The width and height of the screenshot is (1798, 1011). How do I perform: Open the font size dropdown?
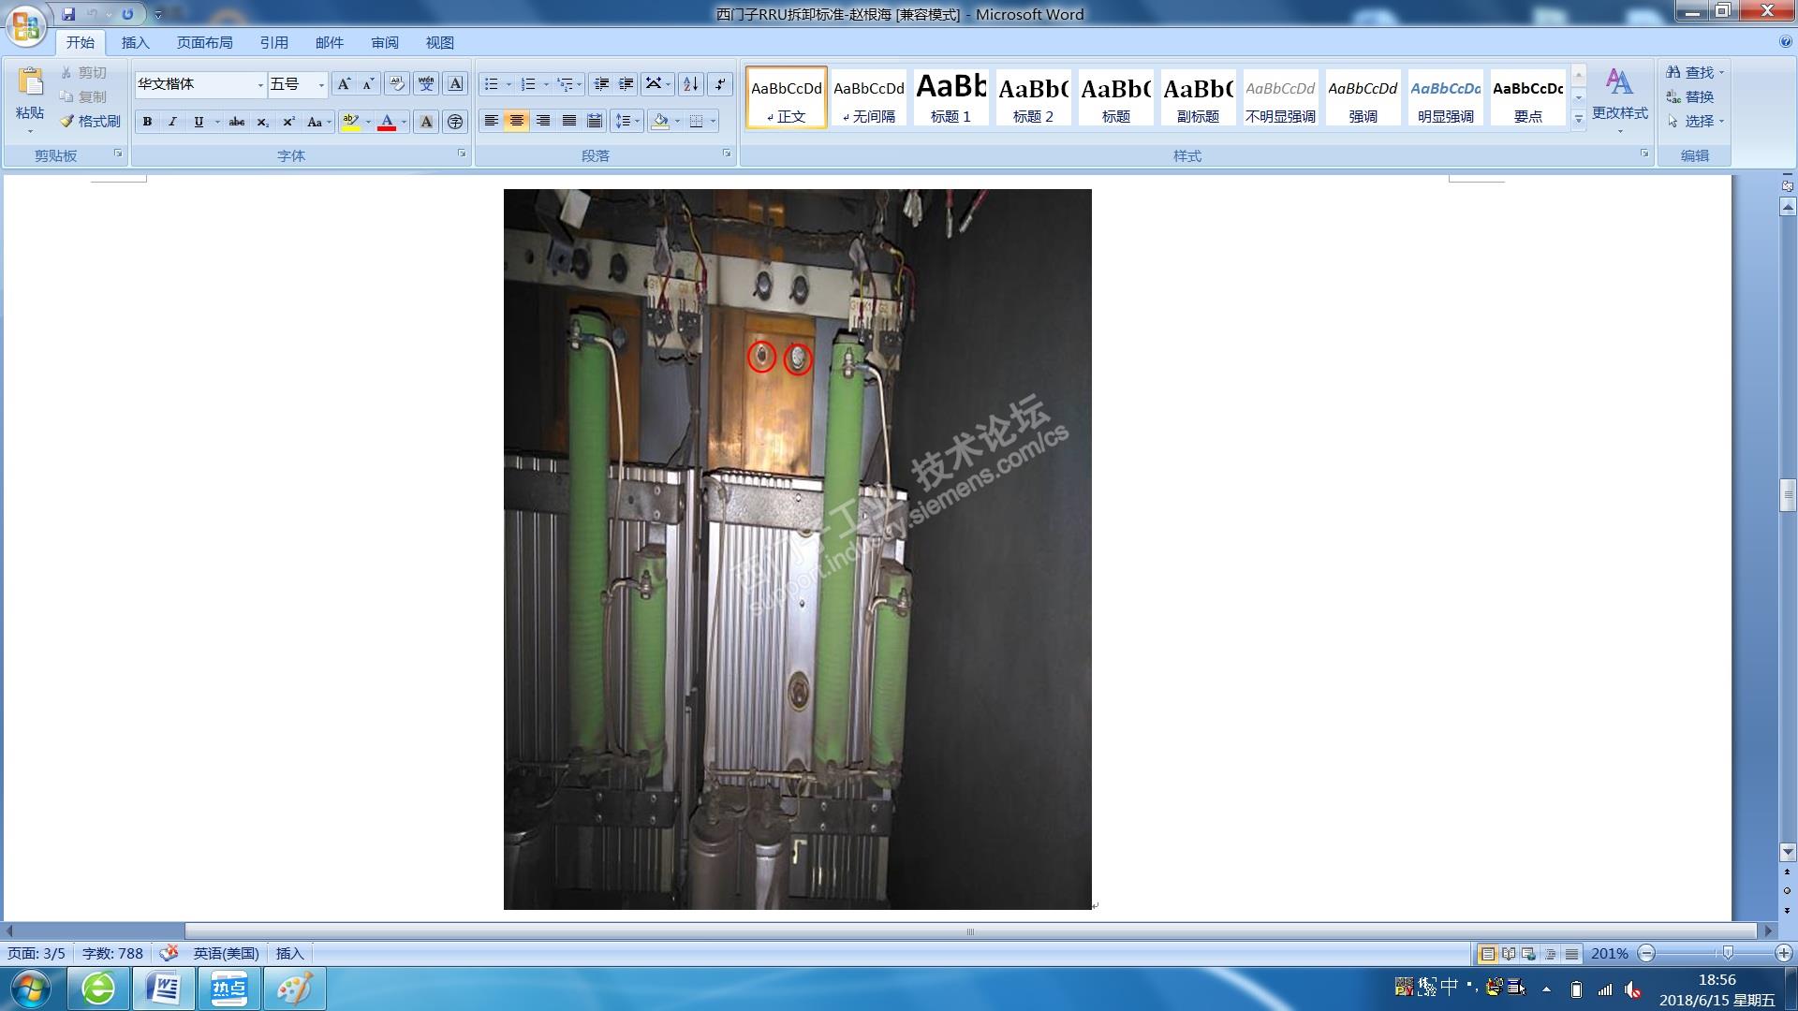321,85
